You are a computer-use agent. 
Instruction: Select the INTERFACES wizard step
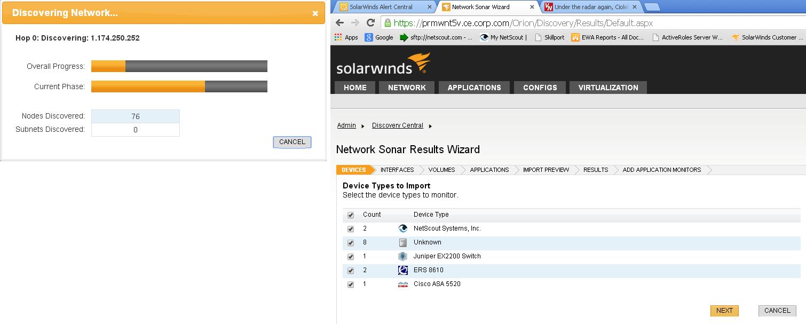click(397, 170)
